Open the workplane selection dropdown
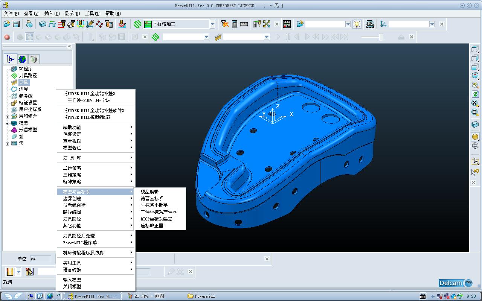The width and height of the screenshot is (482, 301). point(432,24)
